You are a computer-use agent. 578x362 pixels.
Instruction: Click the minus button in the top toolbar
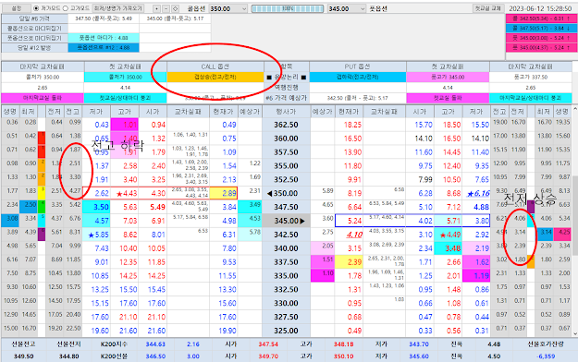click(x=166, y=8)
